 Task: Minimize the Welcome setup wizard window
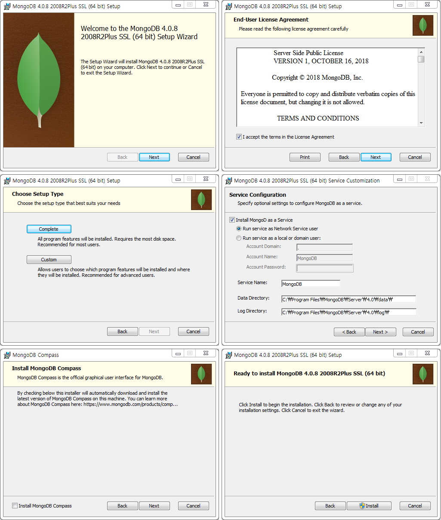click(178, 4)
